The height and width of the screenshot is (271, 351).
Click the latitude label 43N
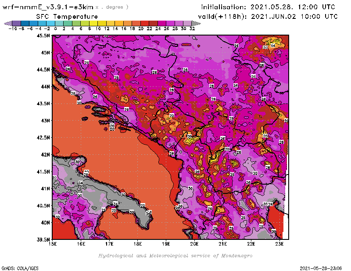[x=46, y=121]
